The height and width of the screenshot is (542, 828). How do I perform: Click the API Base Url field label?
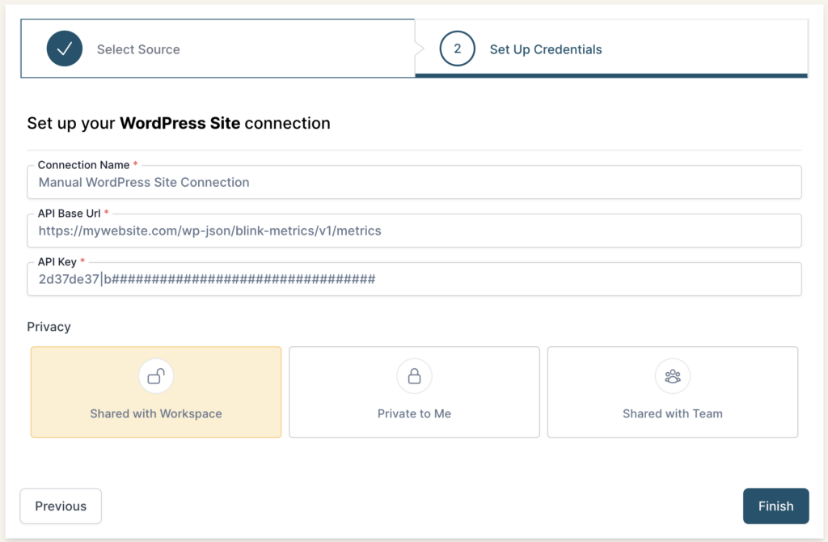click(70, 214)
